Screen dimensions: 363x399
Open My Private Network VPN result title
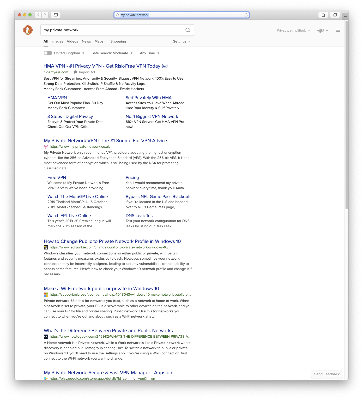105,141
